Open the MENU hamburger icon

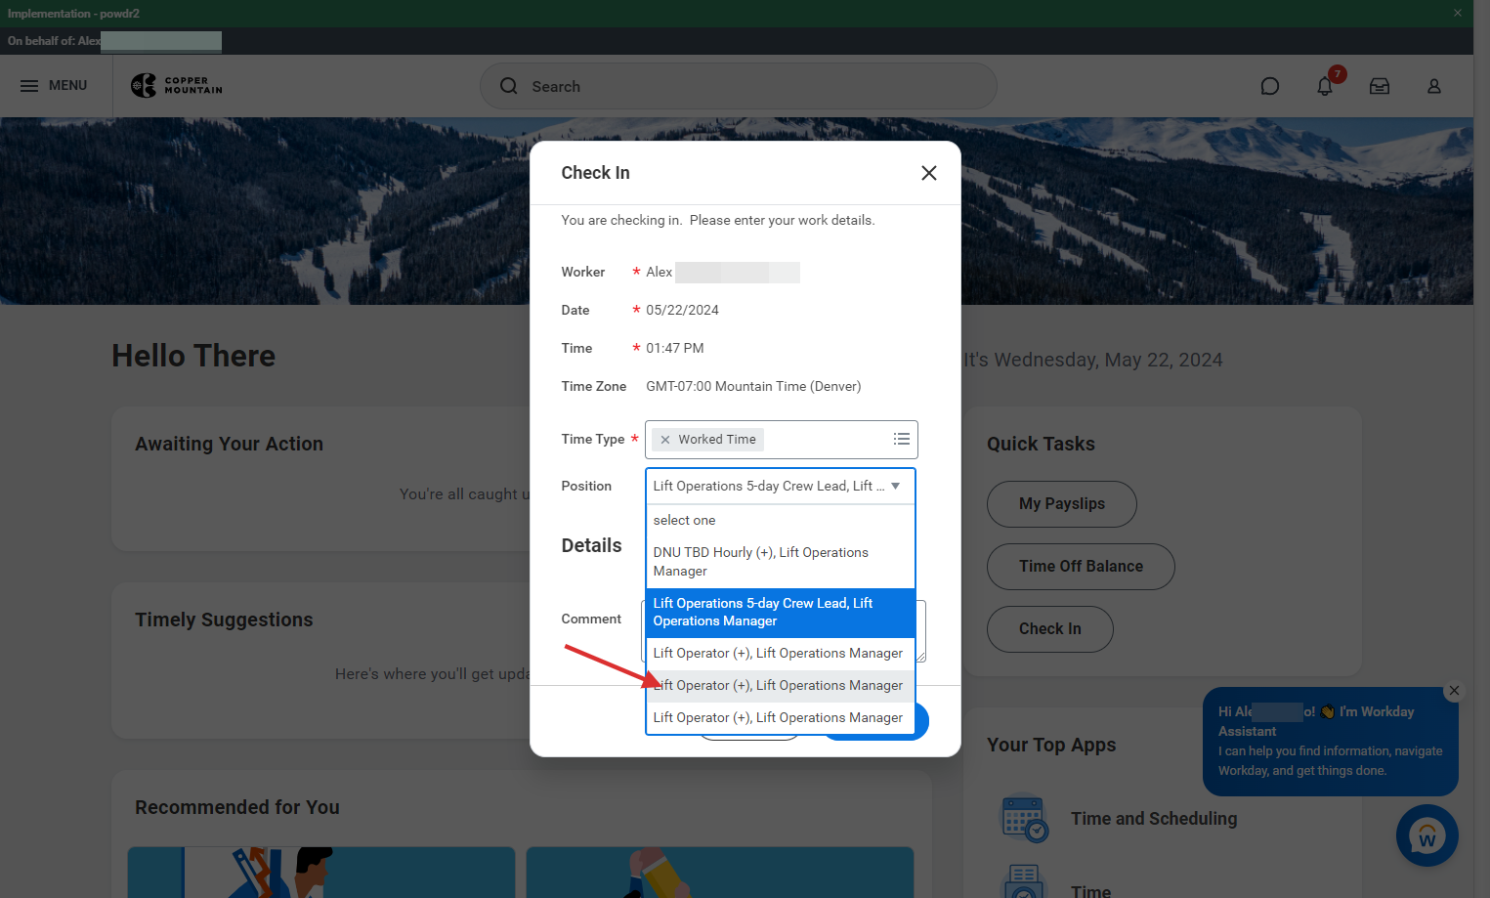point(29,86)
